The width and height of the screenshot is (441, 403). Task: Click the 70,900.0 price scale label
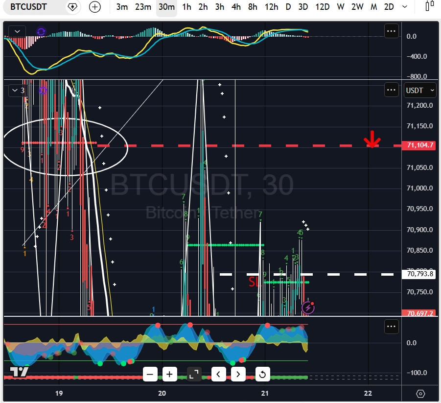[419, 230]
